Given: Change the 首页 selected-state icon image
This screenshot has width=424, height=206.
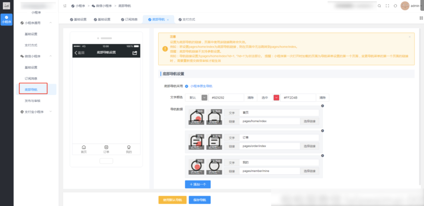Looking at the screenshot, I should 196,117.
